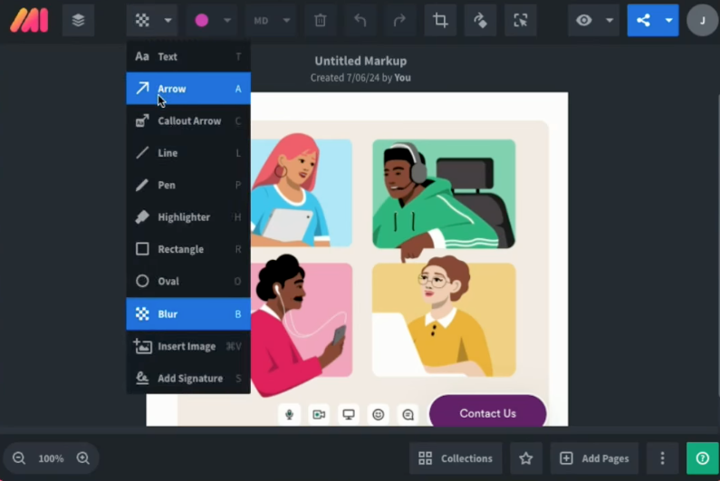
Task: Choose the Pen tool entry
Action: (x=188, y=185)
